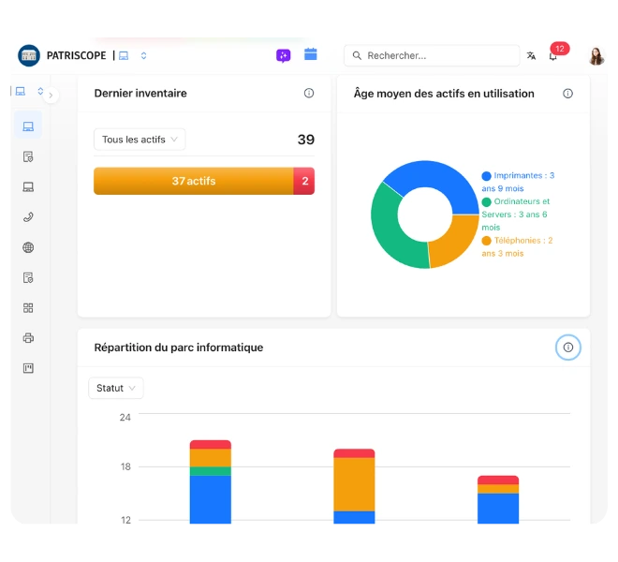Open the language translation icon

(531, 55)
